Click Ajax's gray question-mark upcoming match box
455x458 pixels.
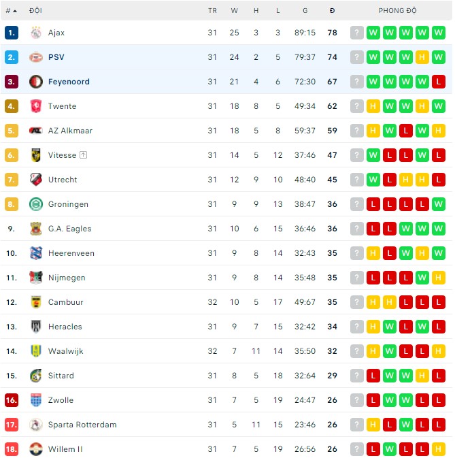[357, 33]
